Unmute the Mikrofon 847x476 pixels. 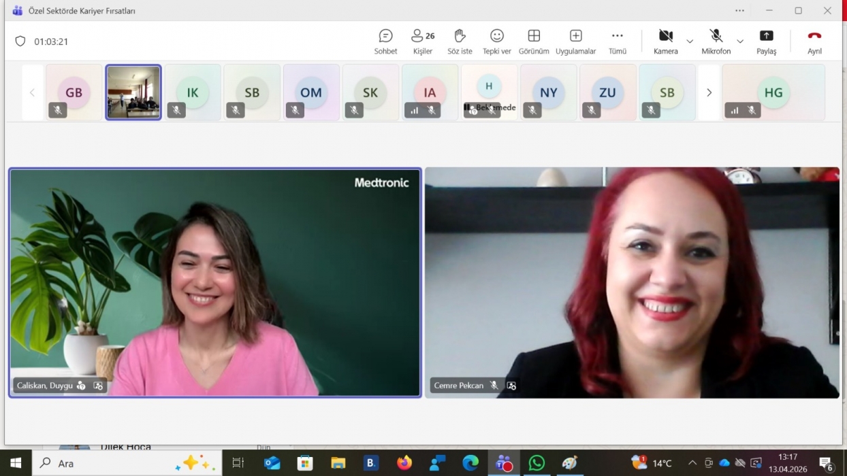click(716, 41)
